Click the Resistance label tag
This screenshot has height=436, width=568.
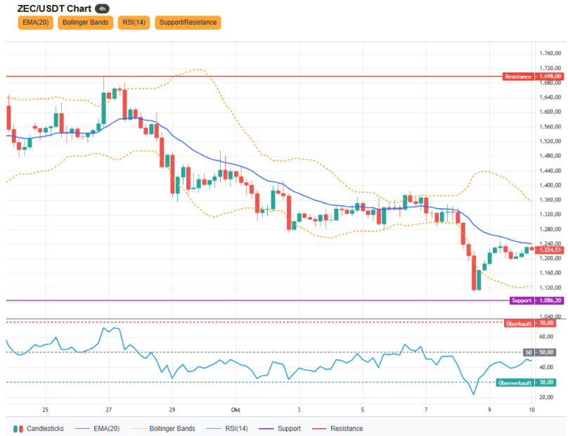point(518,77)
